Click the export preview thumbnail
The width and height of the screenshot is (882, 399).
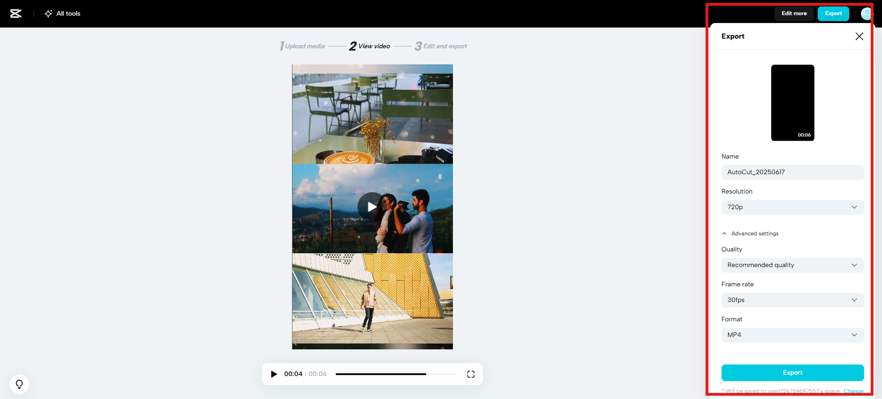coord(793,103)
